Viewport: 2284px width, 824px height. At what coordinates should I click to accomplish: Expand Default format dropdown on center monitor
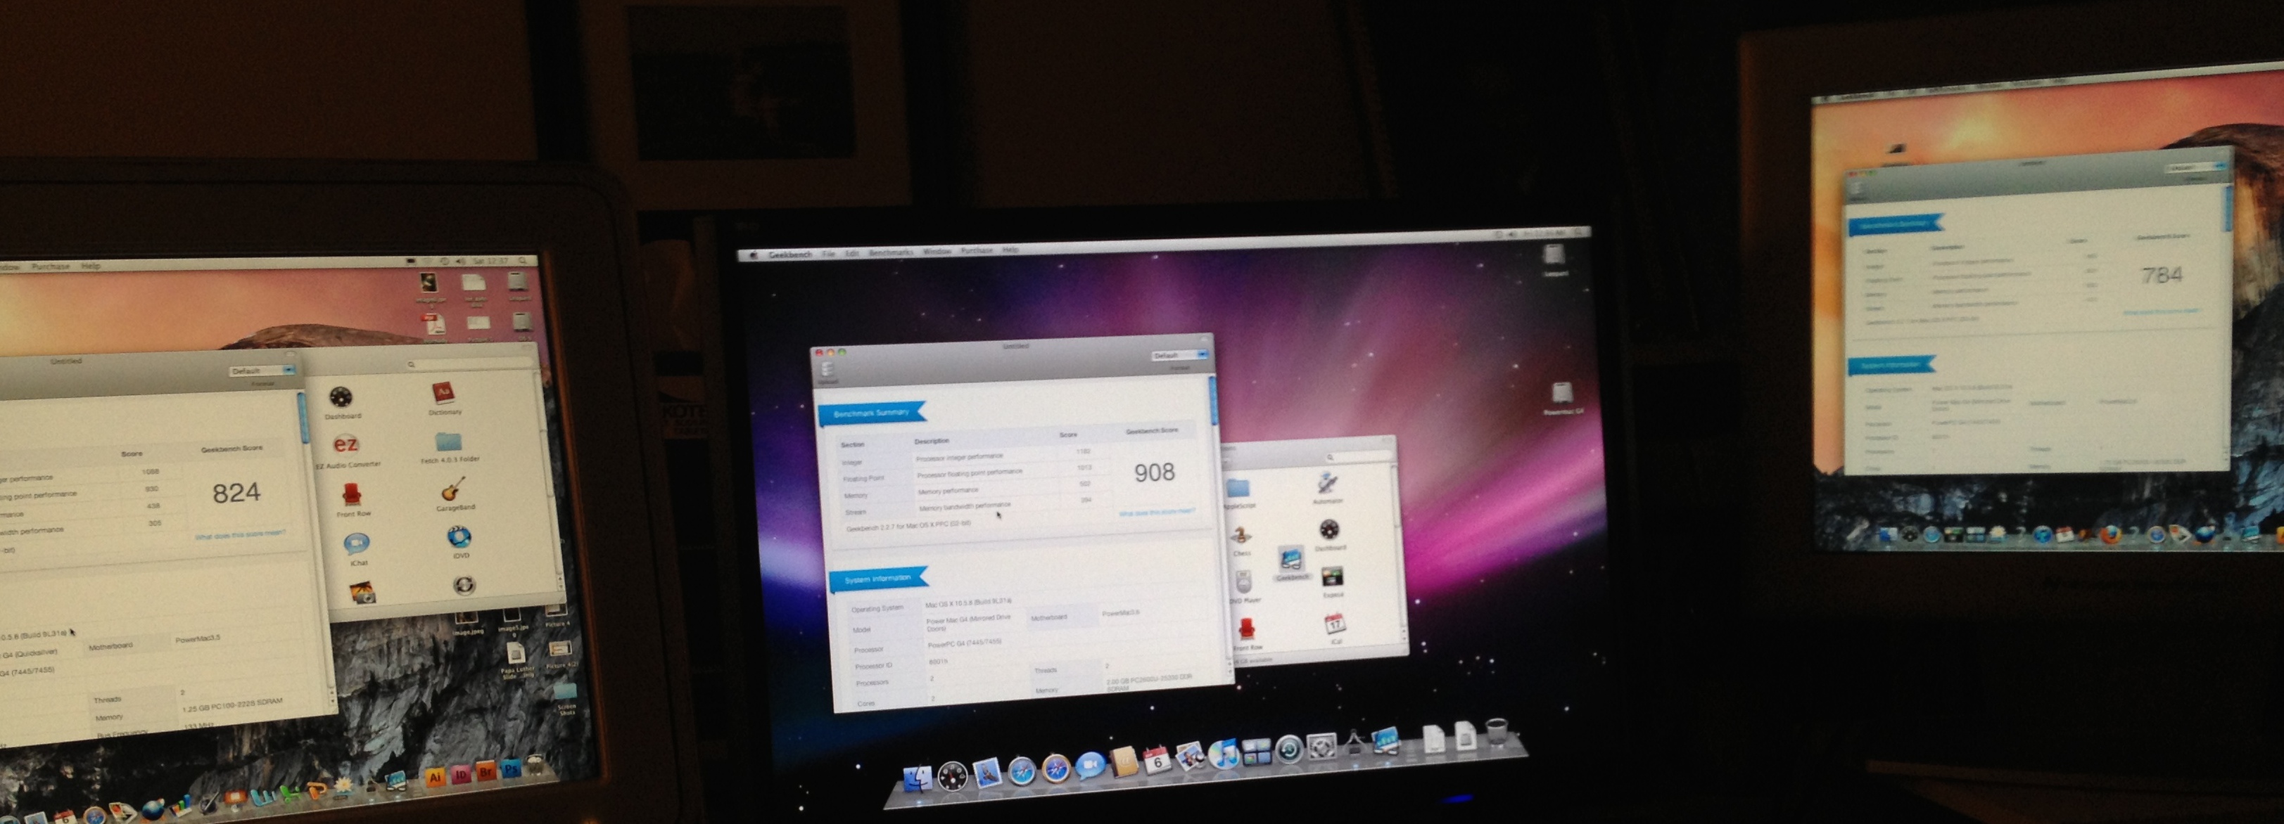[x=1179, y=355]
